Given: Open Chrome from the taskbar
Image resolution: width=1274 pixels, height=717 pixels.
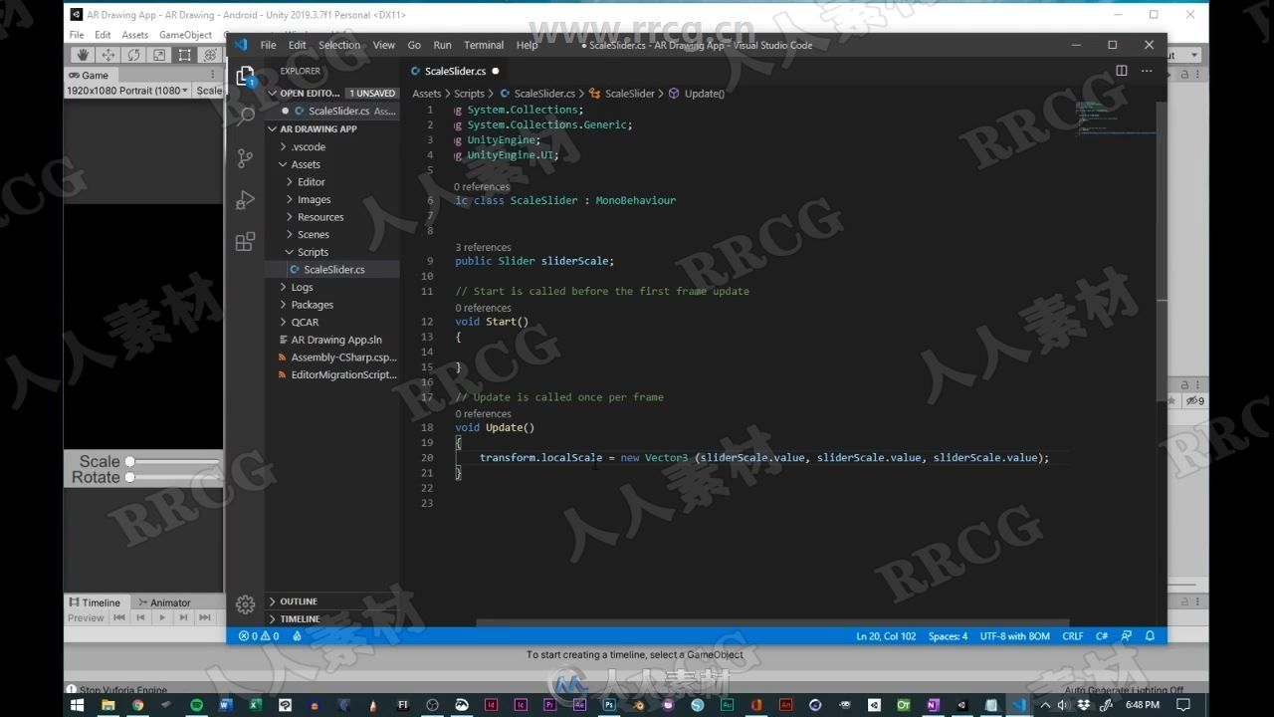Looking at the screenshot, I should 137,705.
